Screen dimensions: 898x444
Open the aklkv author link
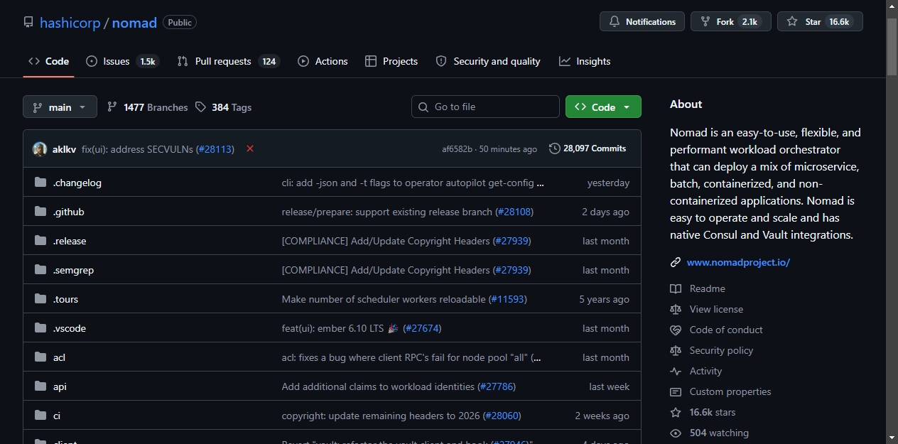tap(64, 149)
